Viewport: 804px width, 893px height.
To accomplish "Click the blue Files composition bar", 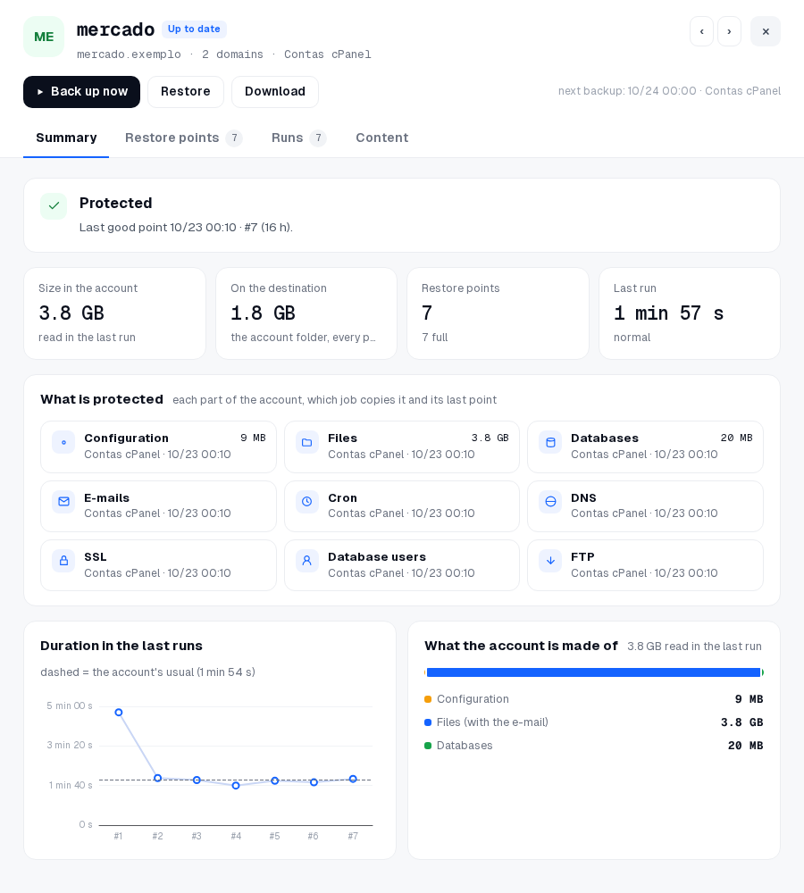I will [x=593, y=672].
